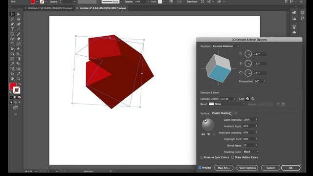Set fill to solid Color mode
Screen dimensions: 313x176
point(11,97)
